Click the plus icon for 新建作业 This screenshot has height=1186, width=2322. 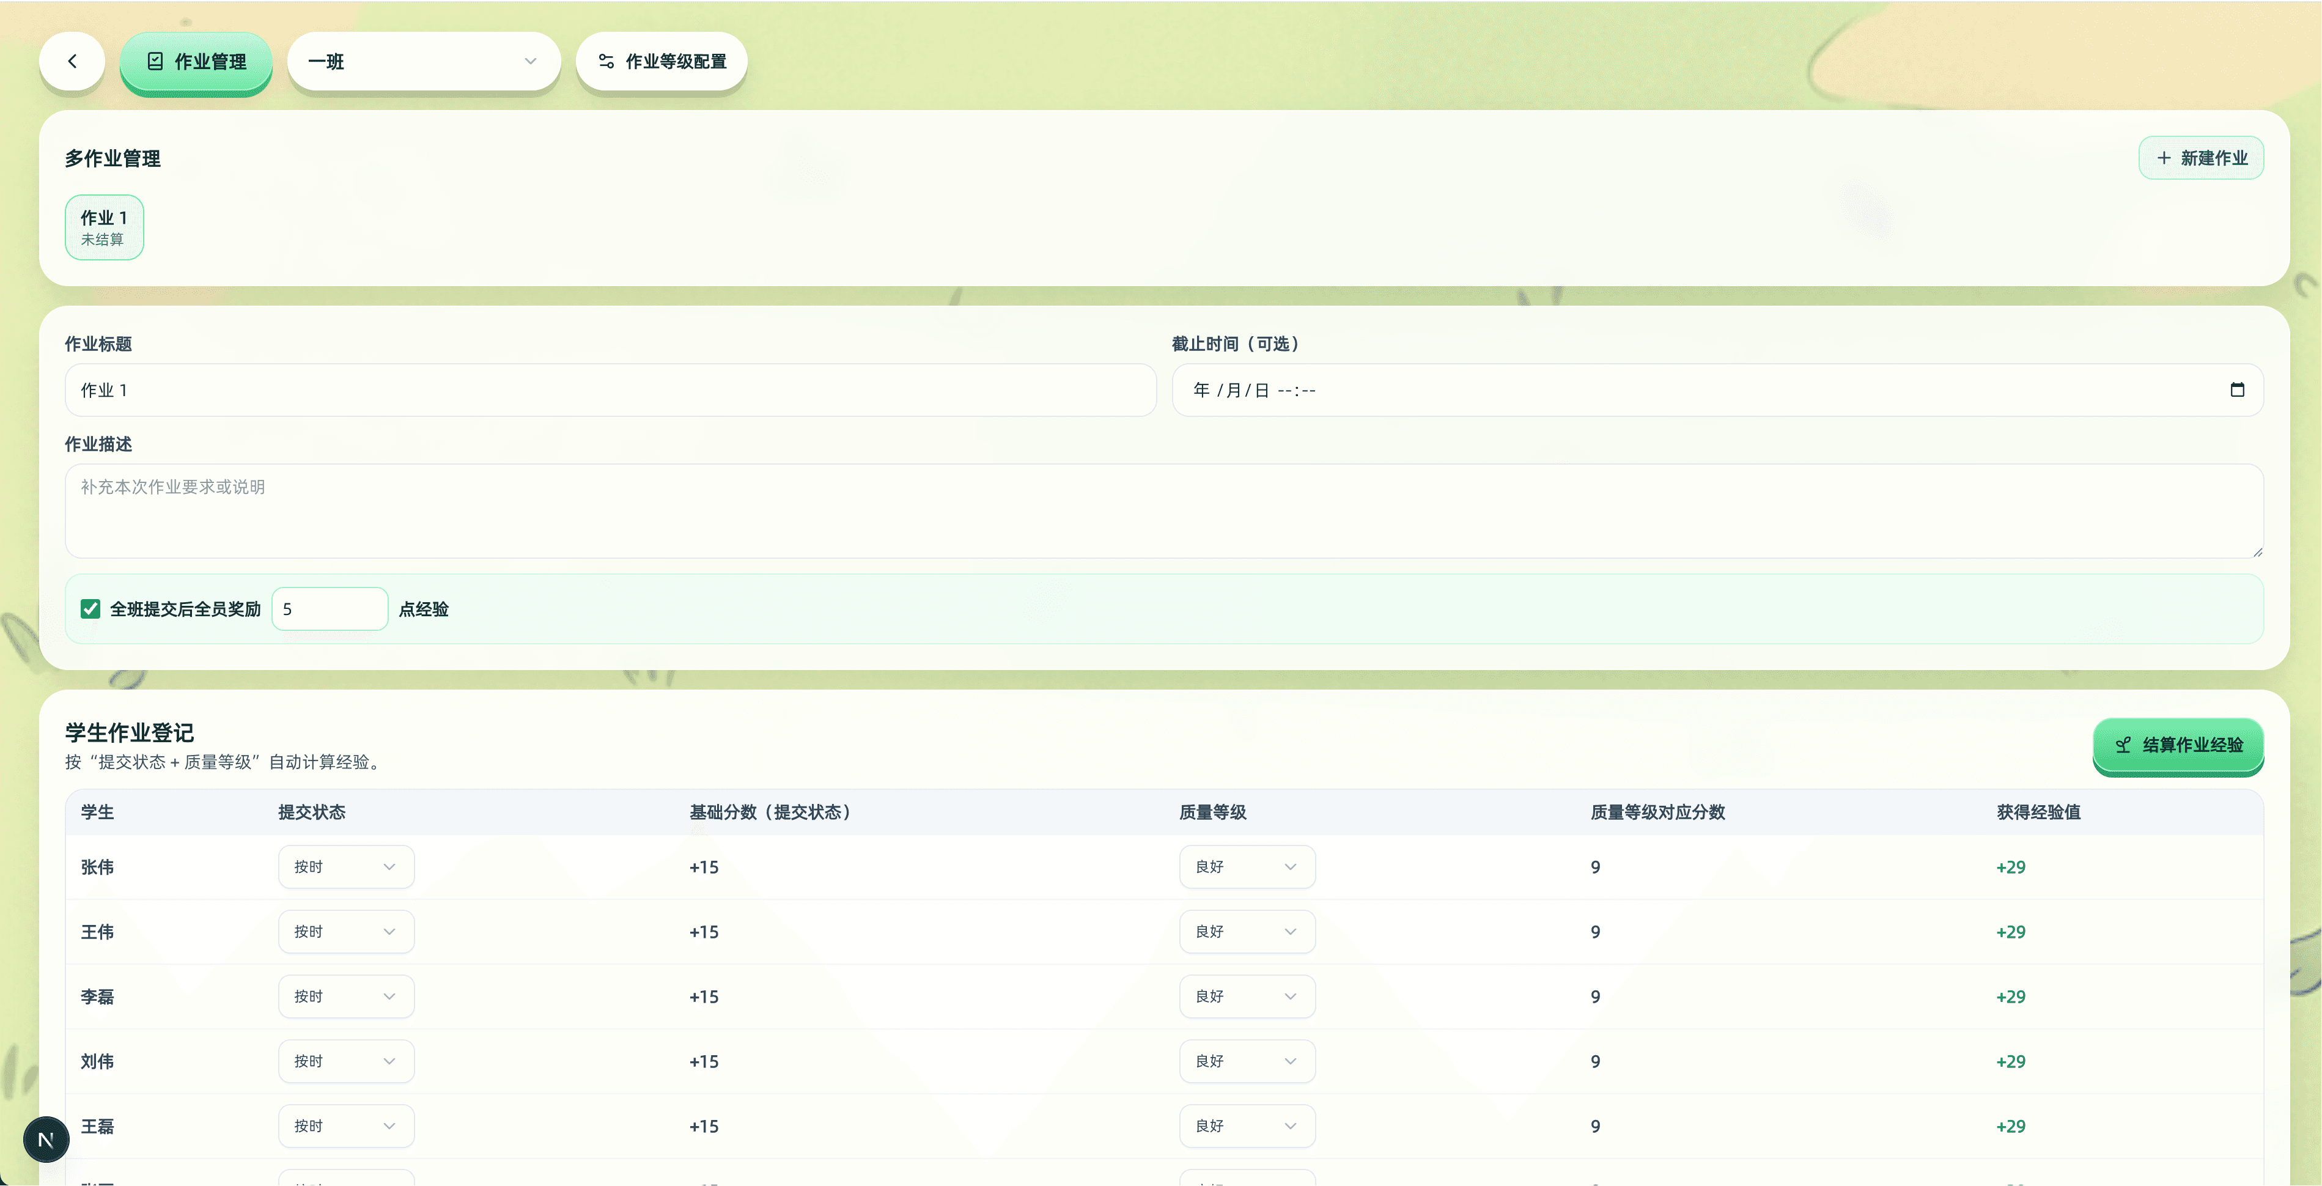pyautogui.click(x=2164, y=158)
